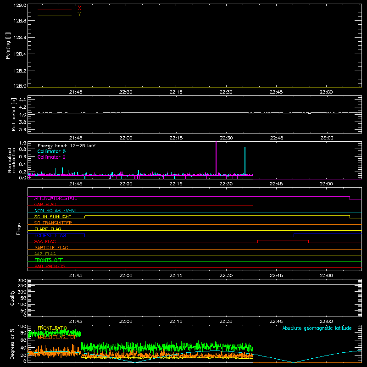Viewport: 367px width, 367px height.
Task: Select the olive Y legend line sample
Action: coord(55,16)
